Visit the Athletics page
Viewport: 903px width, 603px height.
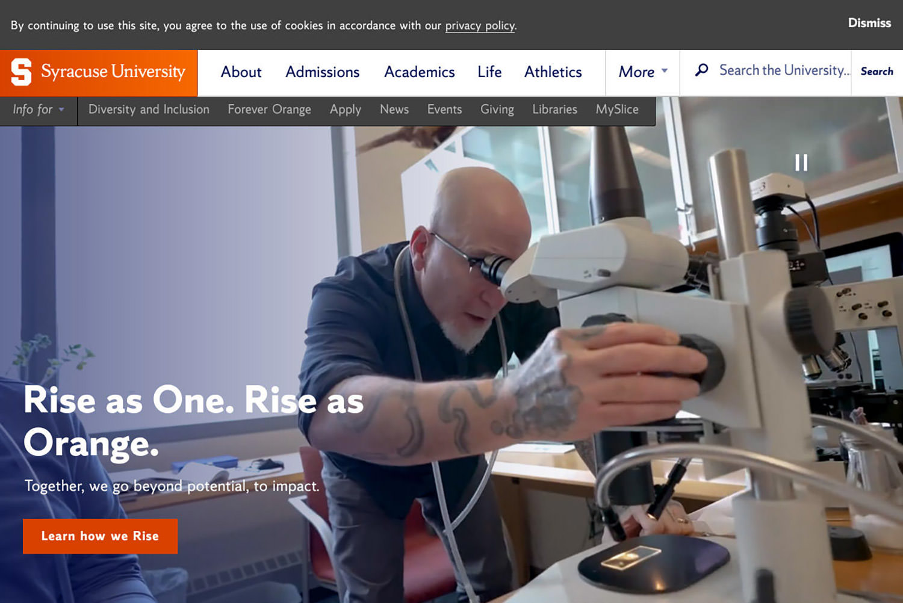[x=553, y=72]
